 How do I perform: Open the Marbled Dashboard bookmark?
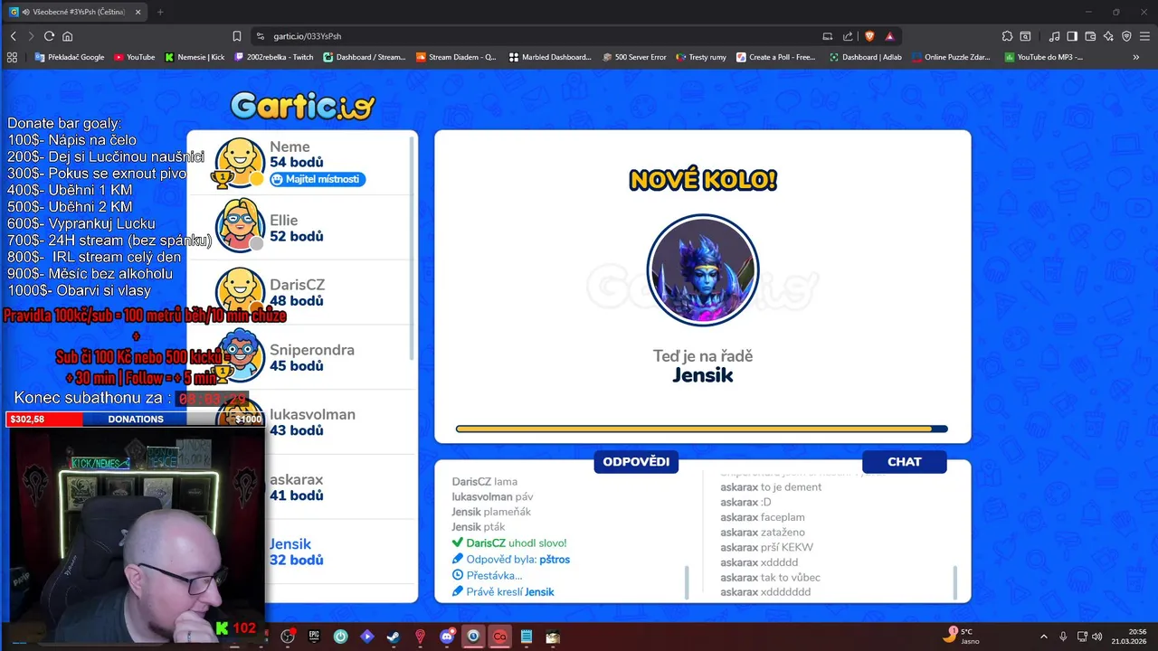550,57
